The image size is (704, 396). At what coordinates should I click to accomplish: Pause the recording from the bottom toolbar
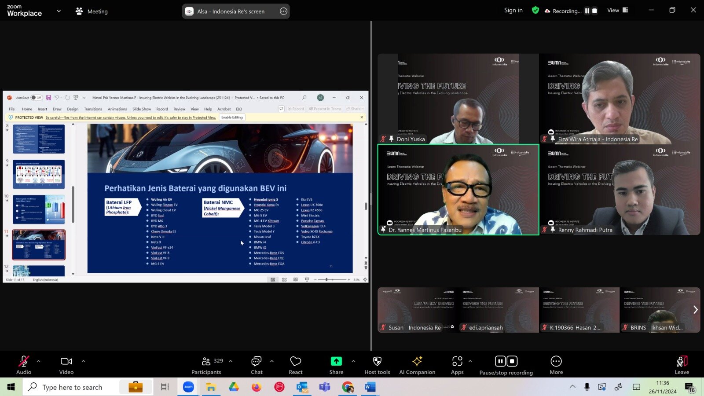500,361
